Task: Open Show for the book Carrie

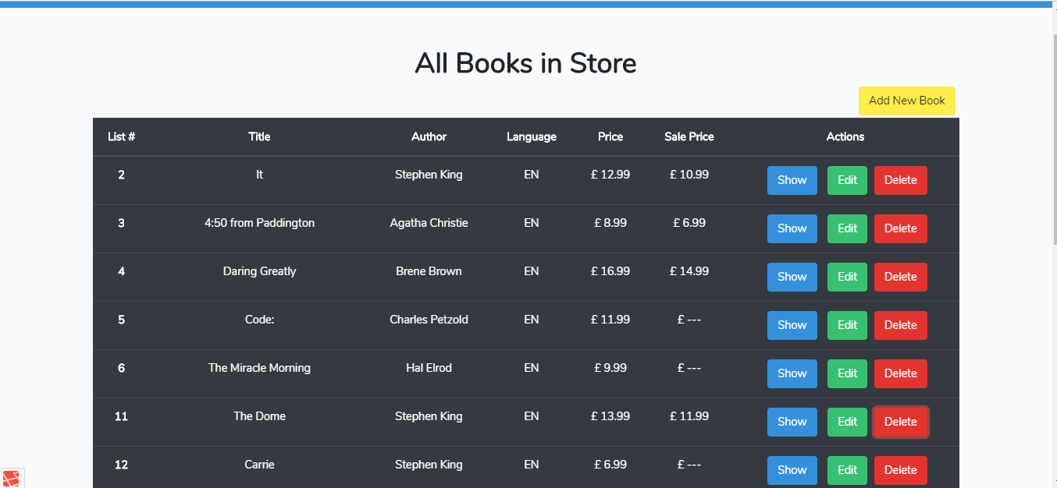Action: (792, 470)
